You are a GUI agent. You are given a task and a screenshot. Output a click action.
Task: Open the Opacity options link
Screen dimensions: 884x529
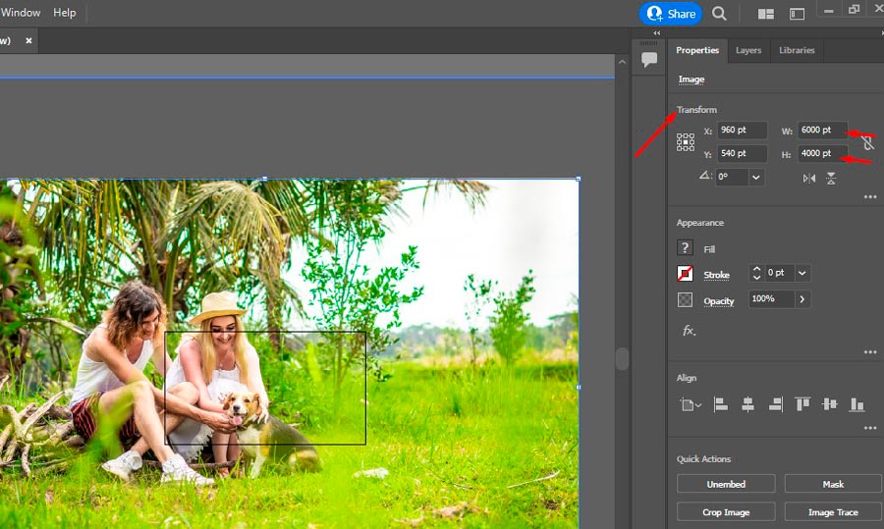pyautogui.click(x=719, y=301)
